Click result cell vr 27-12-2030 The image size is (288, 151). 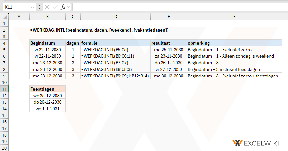point(169,70)
